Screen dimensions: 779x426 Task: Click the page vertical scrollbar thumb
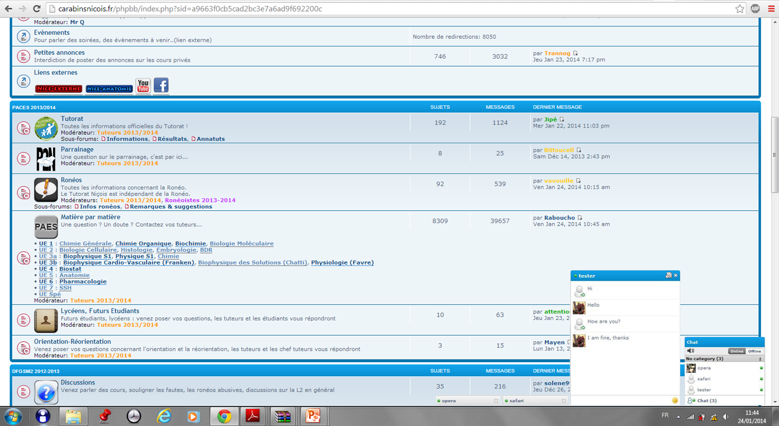(775, 155)
